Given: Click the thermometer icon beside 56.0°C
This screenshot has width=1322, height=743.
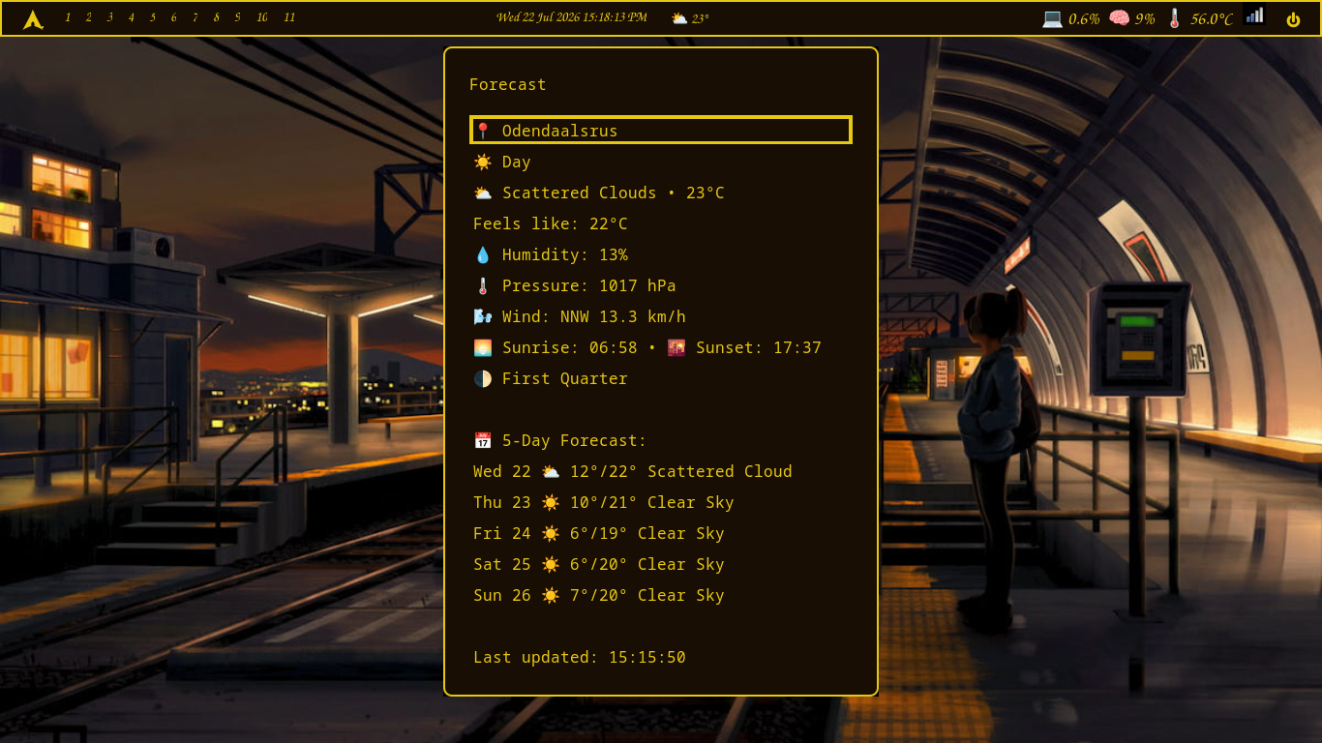Looking at the screenshot, I should click(1175, 18).
